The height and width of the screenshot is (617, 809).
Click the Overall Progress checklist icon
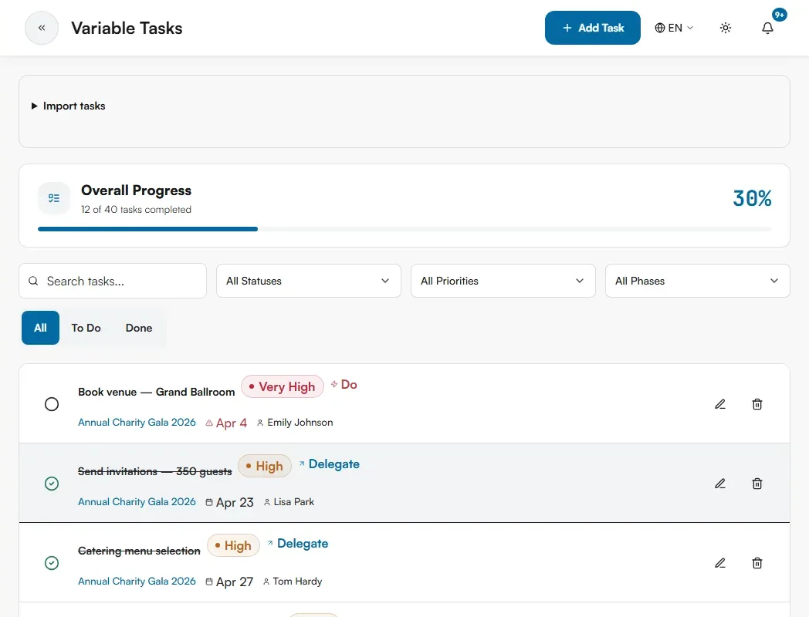54,198
